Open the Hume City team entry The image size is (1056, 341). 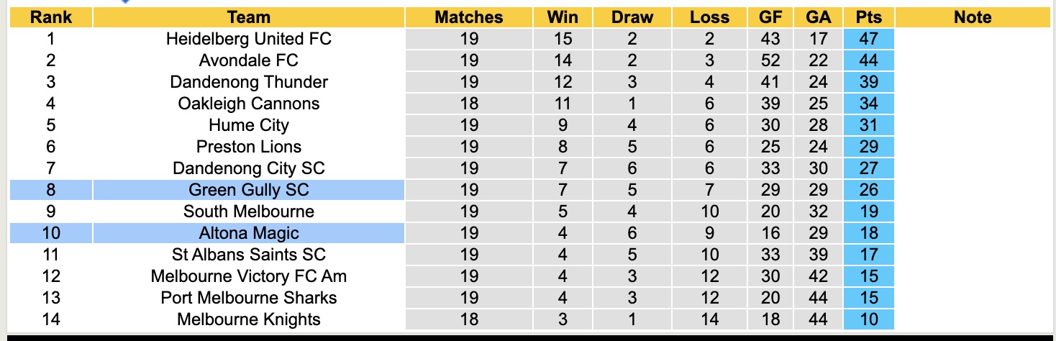point(248,125)
